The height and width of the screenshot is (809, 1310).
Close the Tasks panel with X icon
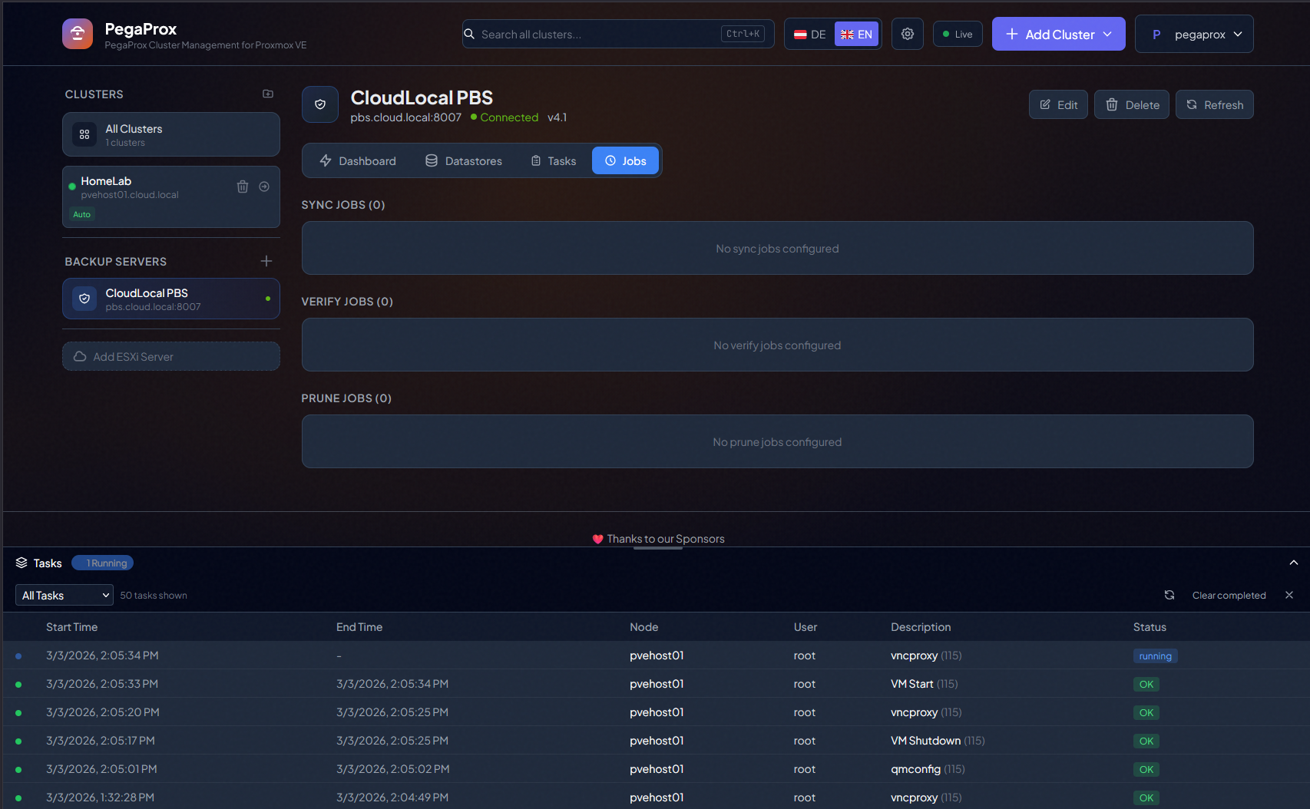point(1289,595)
